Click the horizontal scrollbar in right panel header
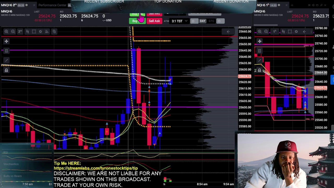The width and height of the screenshot is (334, 188). (x=266, y=25)
